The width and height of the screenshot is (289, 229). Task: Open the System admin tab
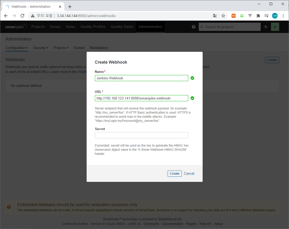pos(79,48)
